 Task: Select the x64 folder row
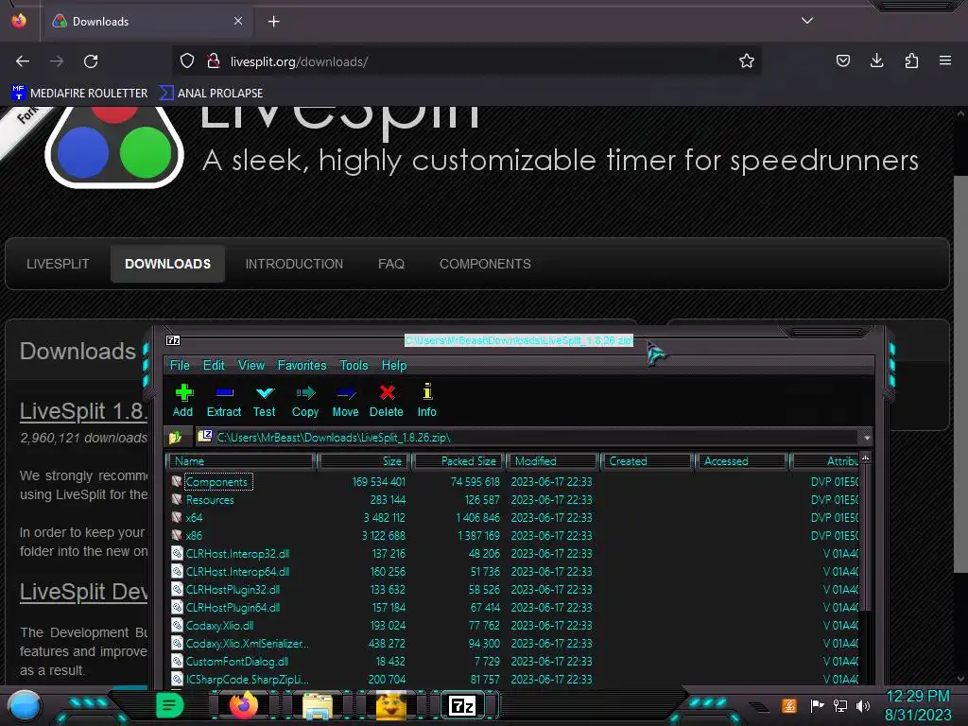512,517
